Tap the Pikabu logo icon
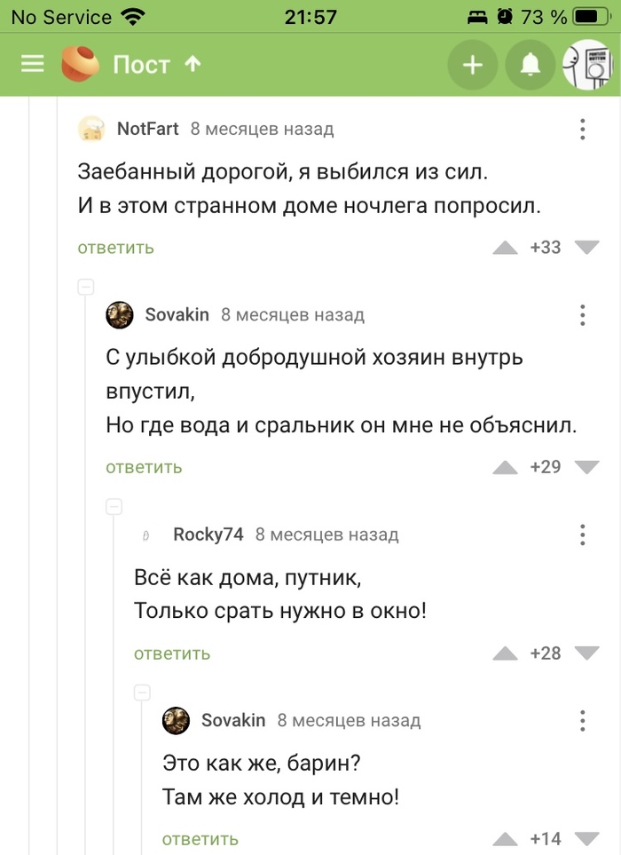This screenshot has height=855, width=621. point(81,64)
